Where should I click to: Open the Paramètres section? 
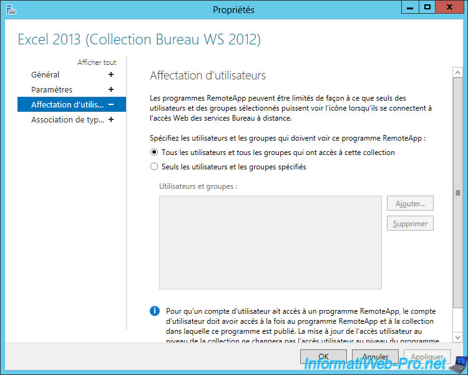pyautogui.click(x=52, y=89)
